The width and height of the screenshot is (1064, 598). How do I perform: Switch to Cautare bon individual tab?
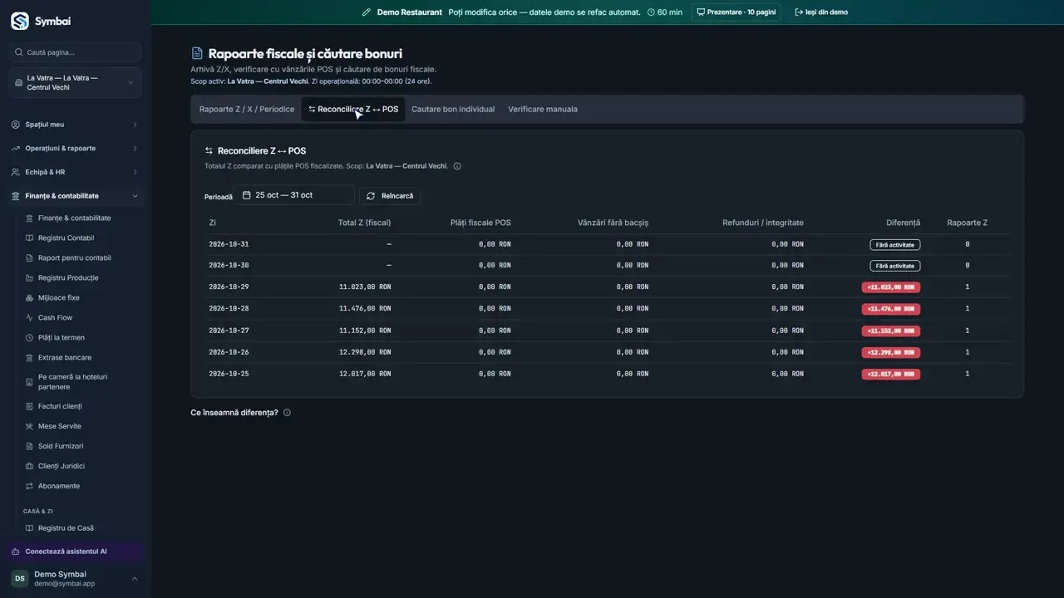pyautogui.click(x=453, y=110)
